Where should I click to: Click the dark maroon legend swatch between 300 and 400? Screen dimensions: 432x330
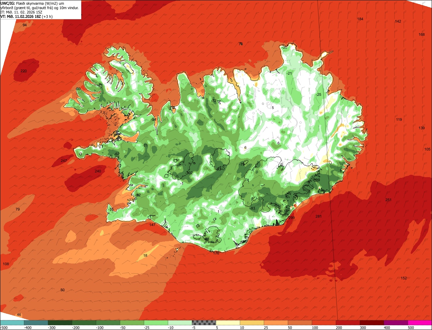click(372, 323)
